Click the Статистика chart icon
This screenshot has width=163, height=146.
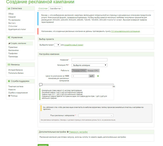click(9, 9)
